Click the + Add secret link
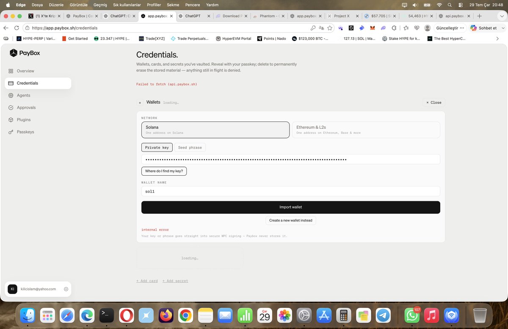 tap(175, 281)
